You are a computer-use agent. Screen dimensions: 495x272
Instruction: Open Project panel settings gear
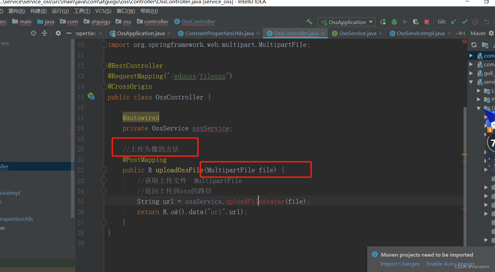(x=58, y=33)
